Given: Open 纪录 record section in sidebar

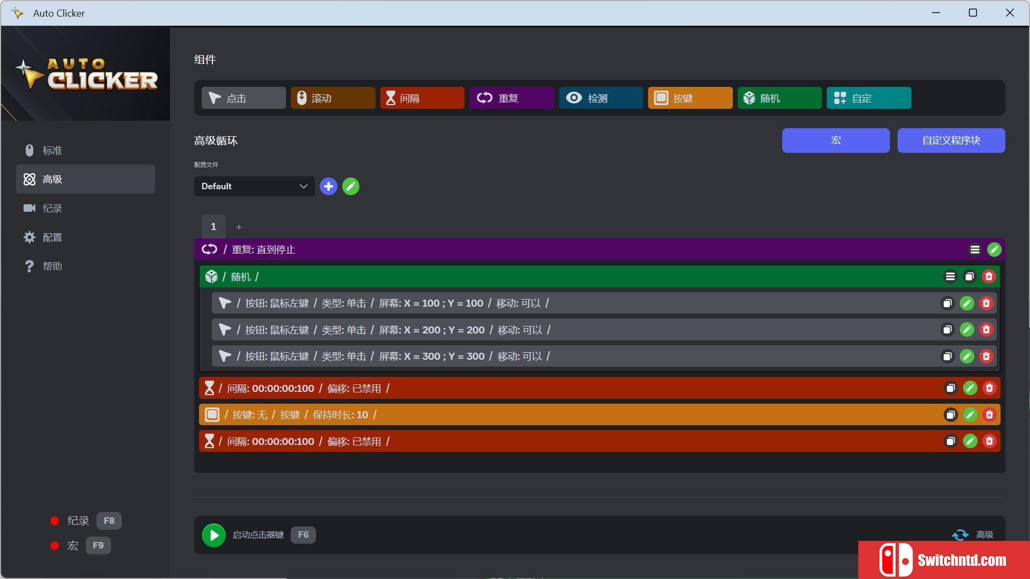Looking at the screenshot, I should pyautogui.click(x=86, y=208).
